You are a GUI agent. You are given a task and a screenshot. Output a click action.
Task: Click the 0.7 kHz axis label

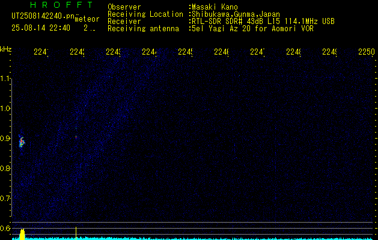point(5,199)
